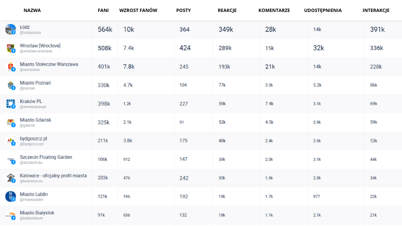Open the Szczecin Floating Garden profile link
Screen dimensions: 402x226
[x=46, y=157]
